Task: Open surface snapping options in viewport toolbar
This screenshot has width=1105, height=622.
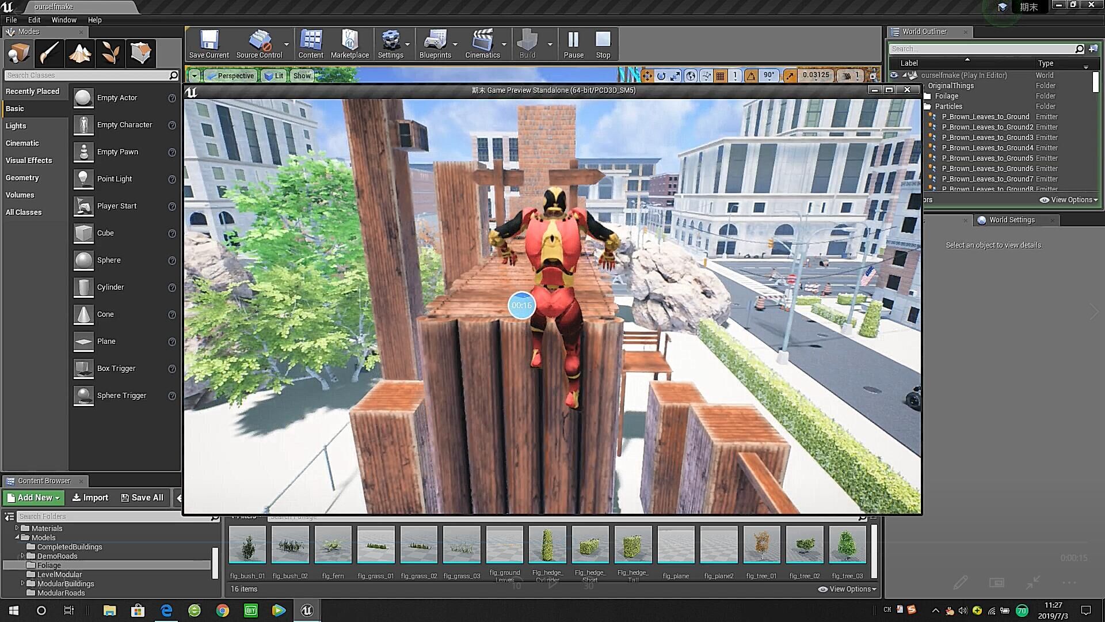Action: [x=706, y=75]
